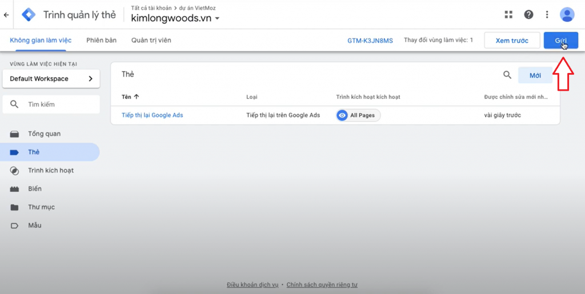Screen dimensions: 585x294
Task: Open the three-dot more options menu
Action: pyautogui.click(x=547, y=14)
